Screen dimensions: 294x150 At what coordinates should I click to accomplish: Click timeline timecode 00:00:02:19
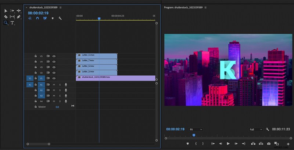pyautogui.click(x=38, y=13)
